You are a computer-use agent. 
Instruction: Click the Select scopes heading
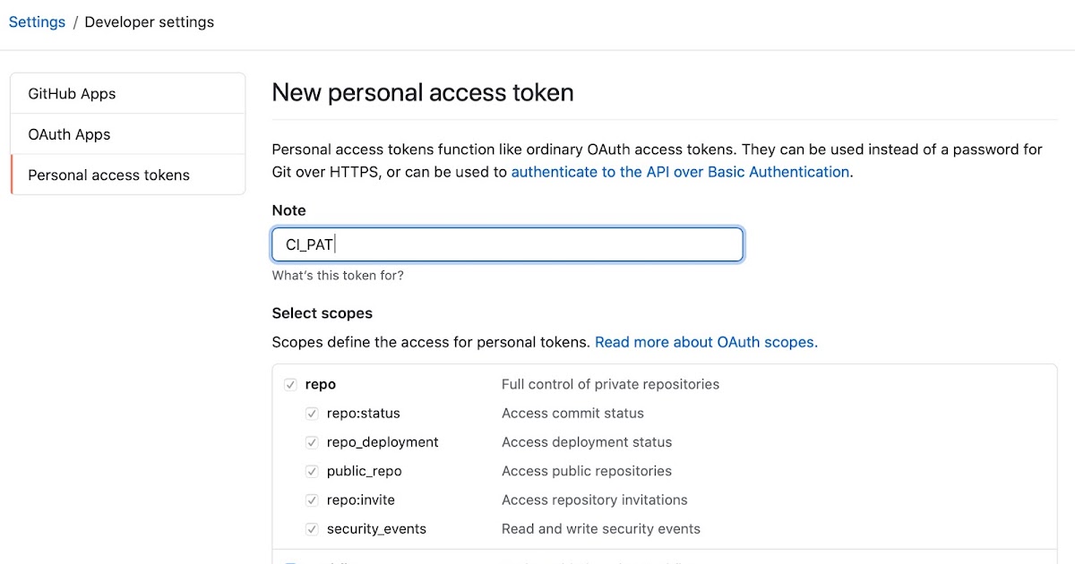coord(322,312)
